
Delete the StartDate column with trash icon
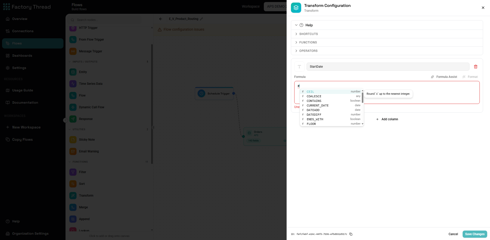tap(476, 67)
